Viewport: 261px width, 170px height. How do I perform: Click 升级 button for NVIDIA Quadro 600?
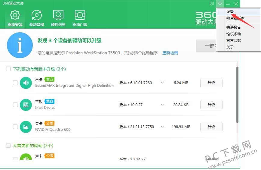211,127
